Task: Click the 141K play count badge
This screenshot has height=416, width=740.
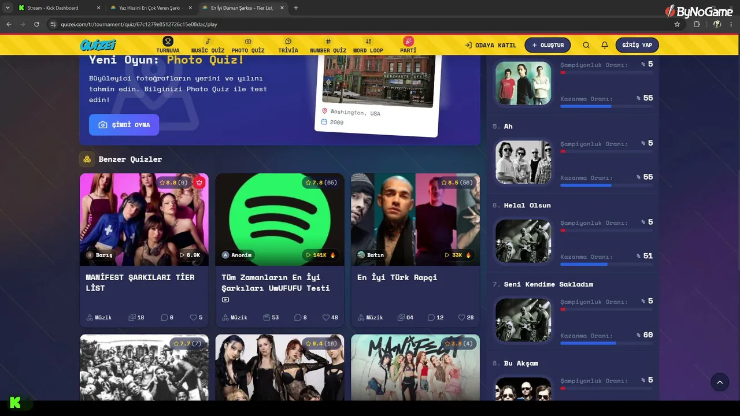Action: [321, 255]
